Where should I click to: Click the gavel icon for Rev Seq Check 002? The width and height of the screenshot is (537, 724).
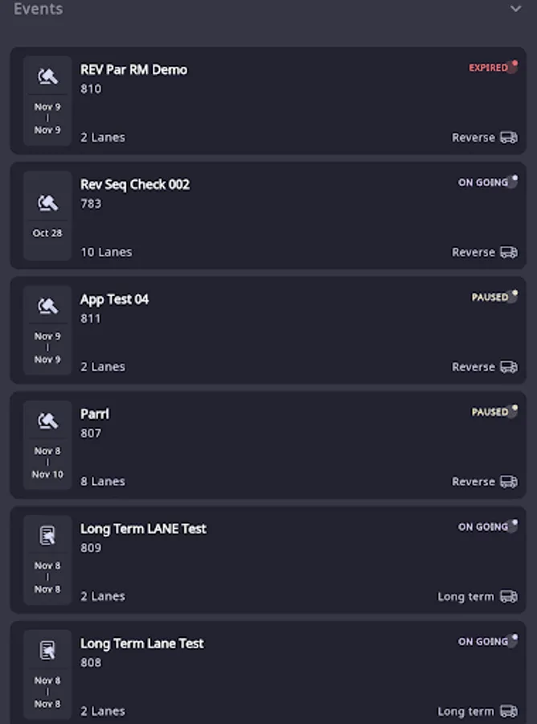click(47, 204)
